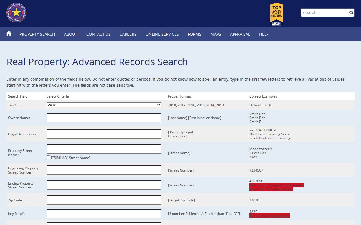Click the search magnifier icon
The image size is (361, 225).
click(351, 12)
